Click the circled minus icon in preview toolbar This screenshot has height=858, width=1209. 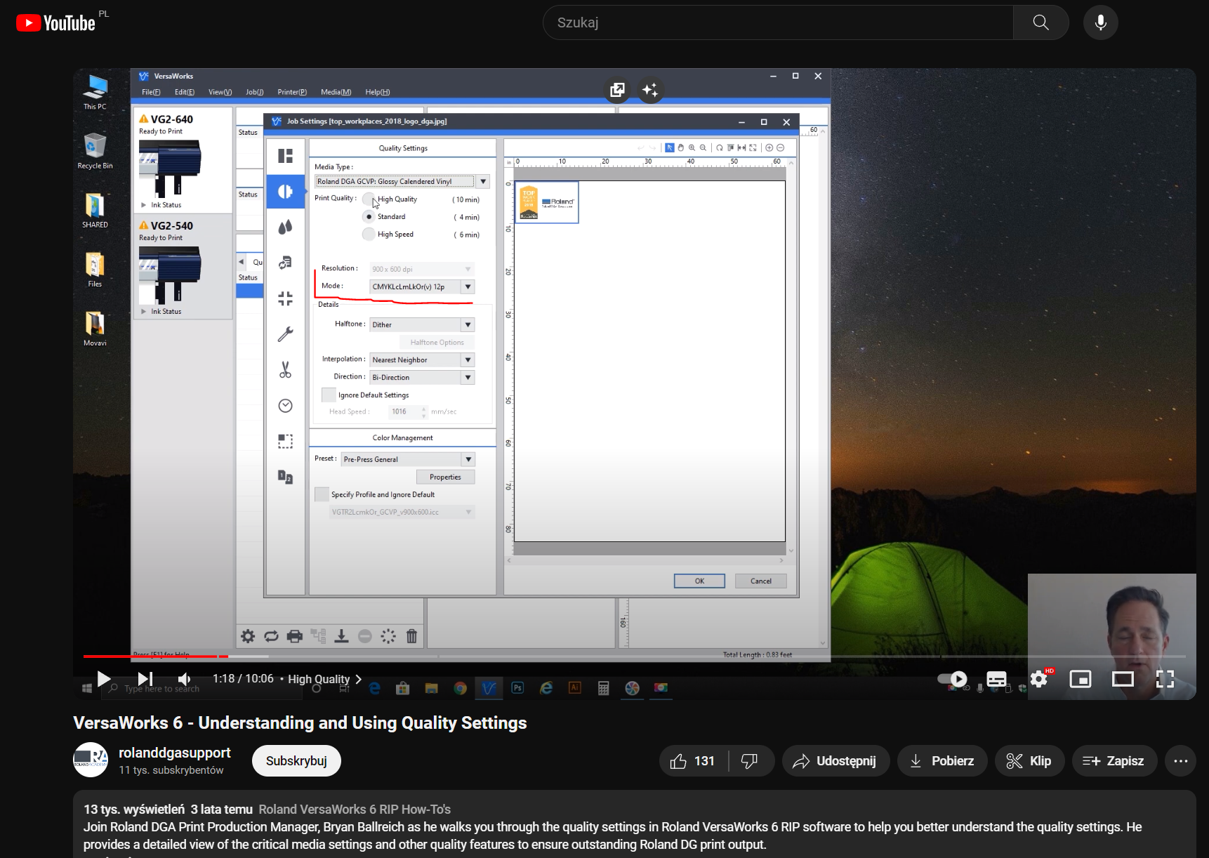[x=780, y=147]
